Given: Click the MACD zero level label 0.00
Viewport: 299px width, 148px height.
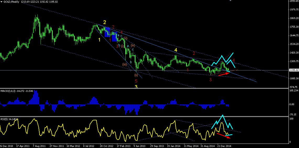Looking at the screenshot, I should point(292,104).
